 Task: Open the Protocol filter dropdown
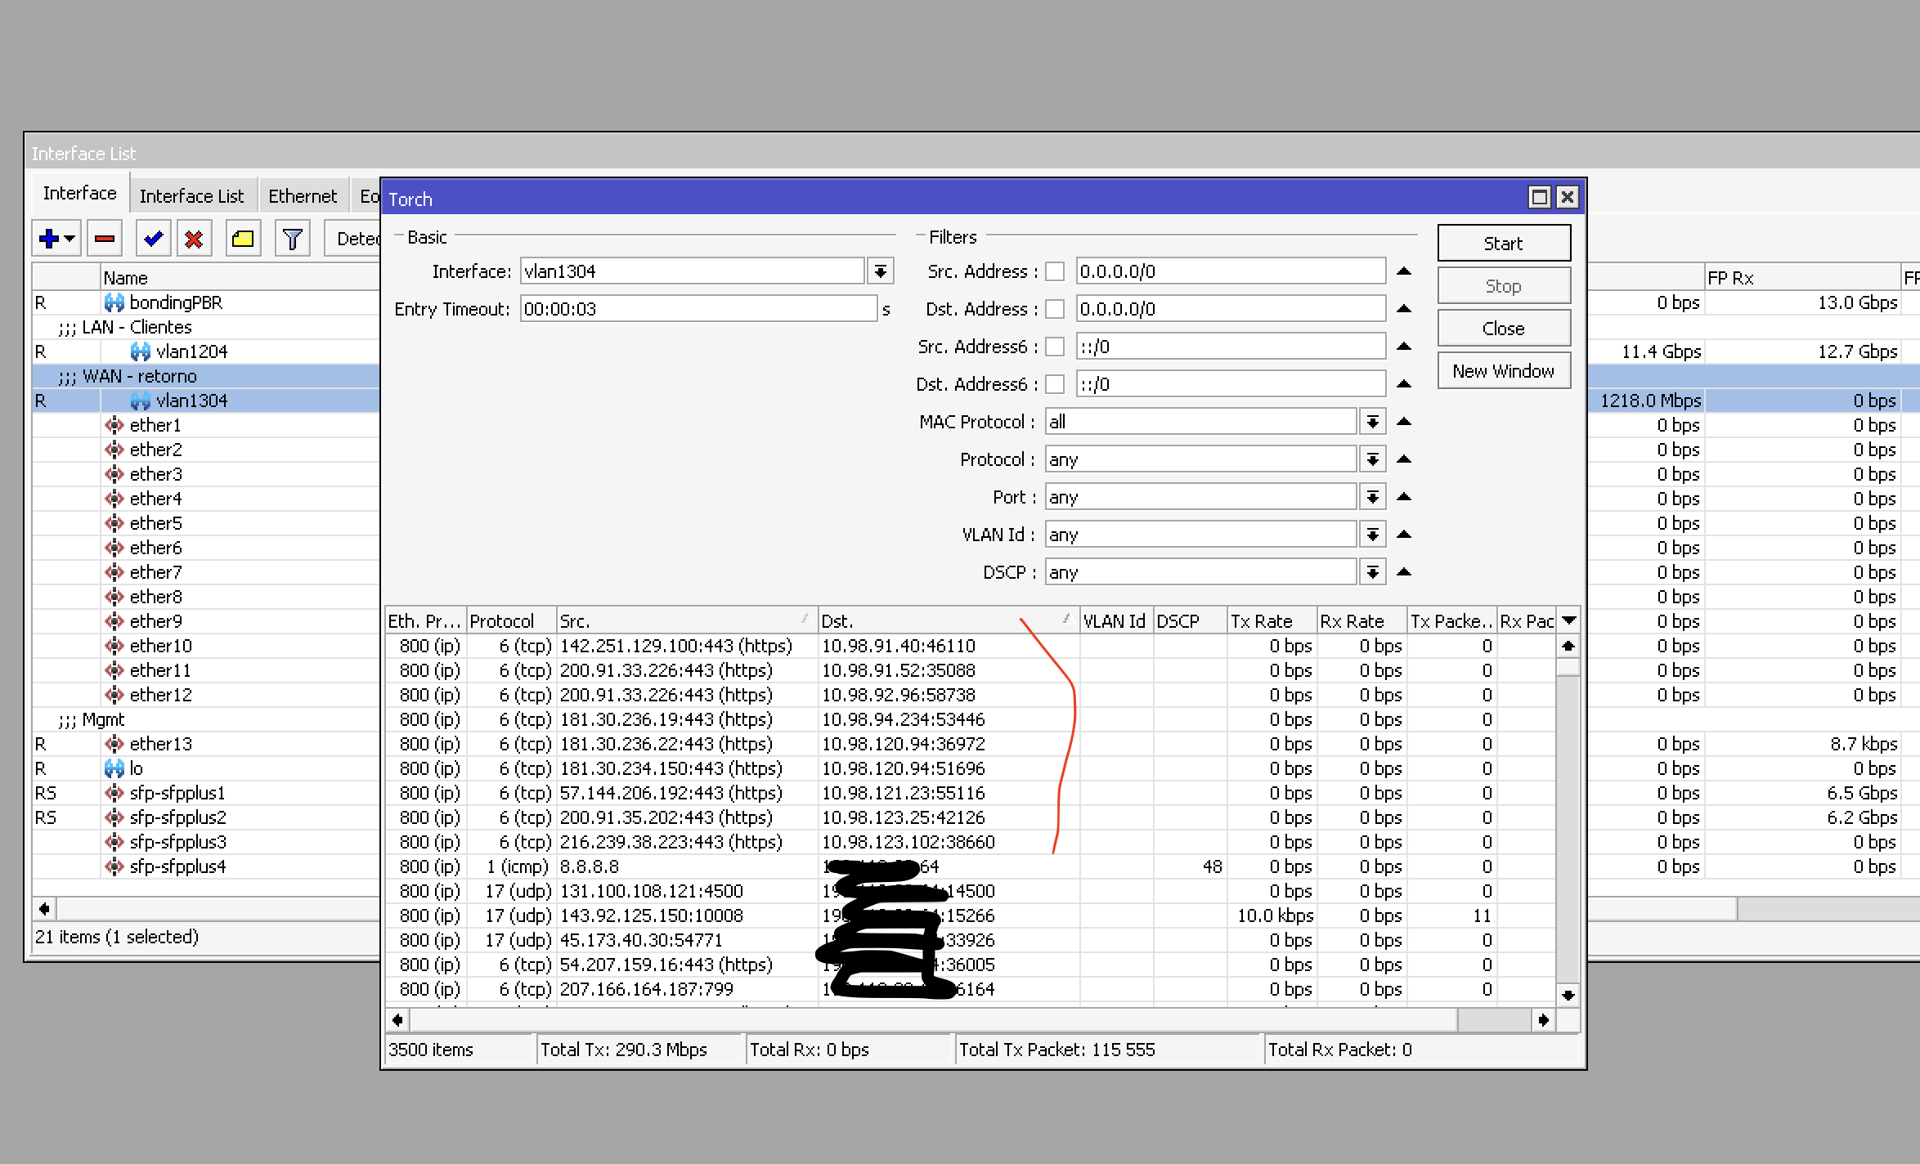pos(1372,459)
